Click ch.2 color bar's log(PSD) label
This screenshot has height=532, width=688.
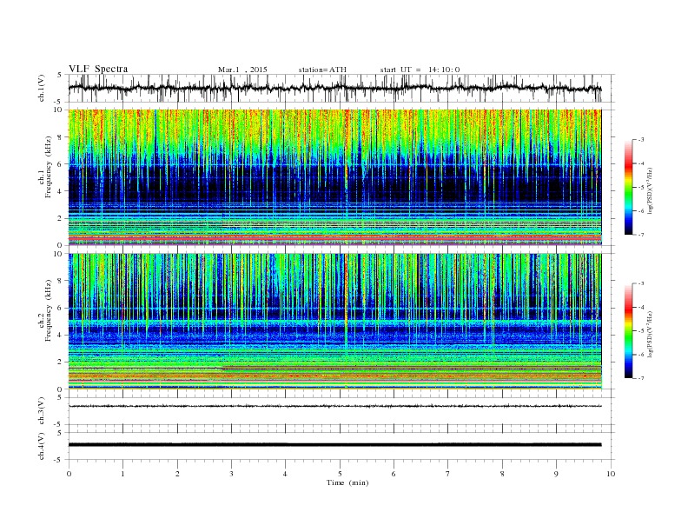click(x=651, y=334)
